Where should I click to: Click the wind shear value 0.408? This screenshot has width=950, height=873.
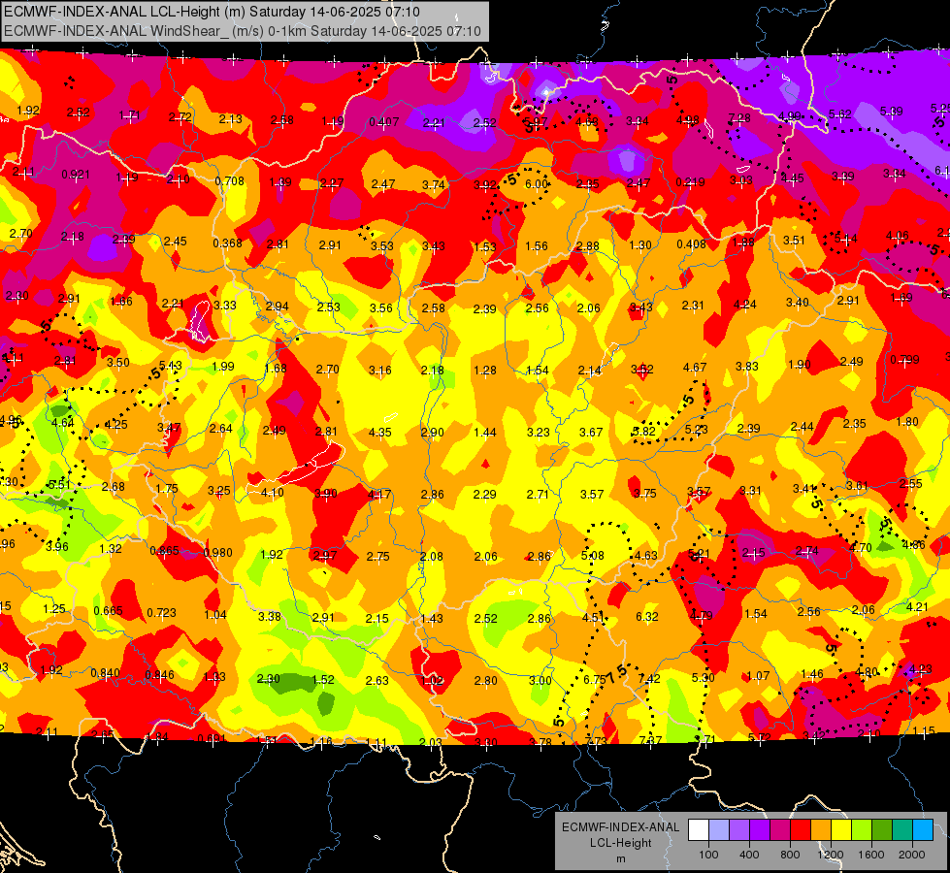(x=691, y=244)
